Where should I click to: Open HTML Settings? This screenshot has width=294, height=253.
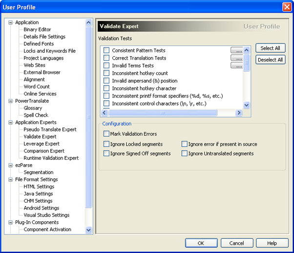pos(39,187)
